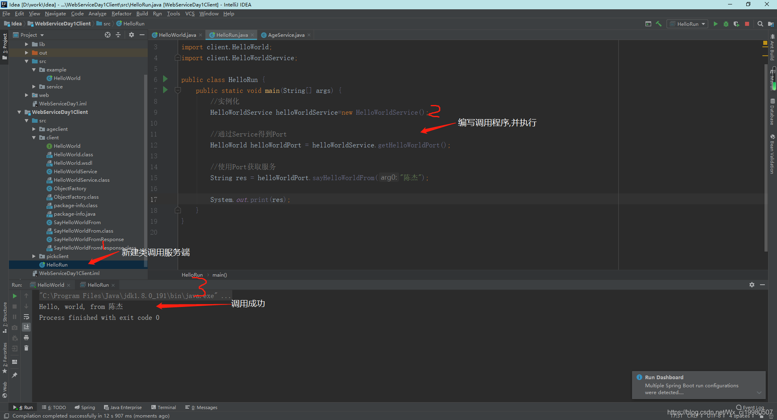
Task: Open the Database side panel
Action: point(772,112)
